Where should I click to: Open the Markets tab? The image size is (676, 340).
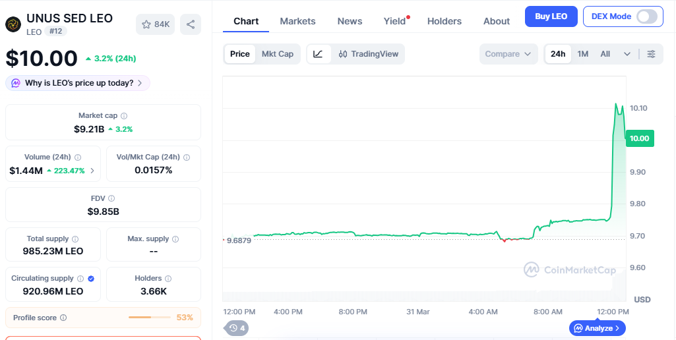click(297, 21)
